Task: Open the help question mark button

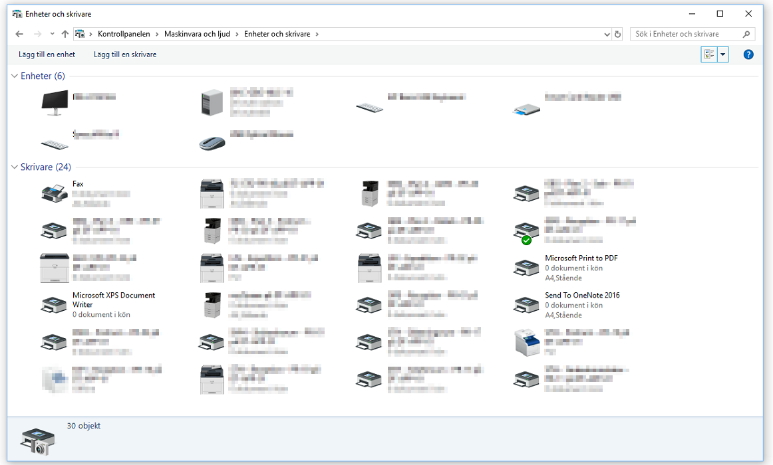Action: tap(748, 54)
